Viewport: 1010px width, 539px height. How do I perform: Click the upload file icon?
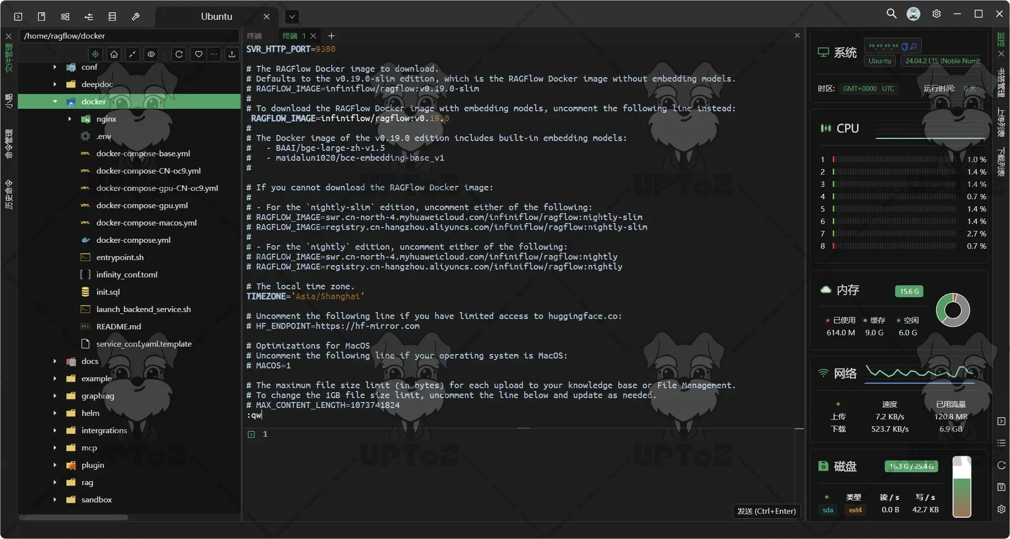click(232, 54)
